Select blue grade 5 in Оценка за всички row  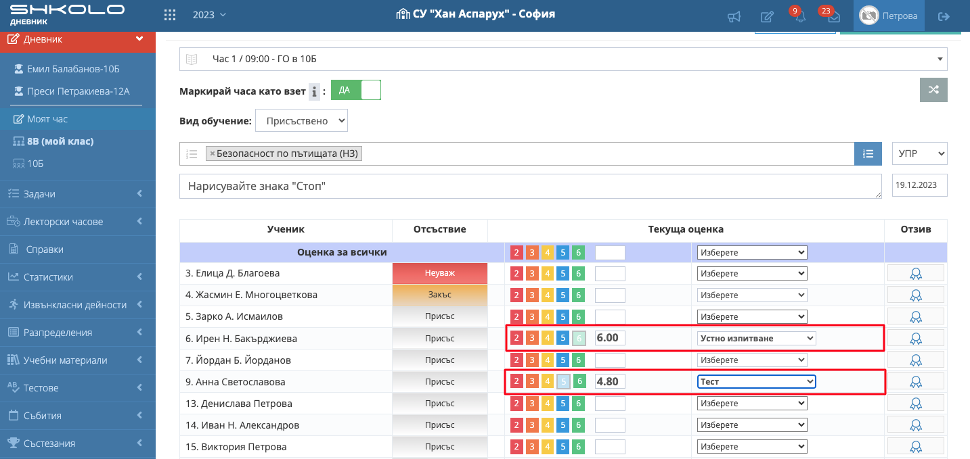(x=563, y=253)
